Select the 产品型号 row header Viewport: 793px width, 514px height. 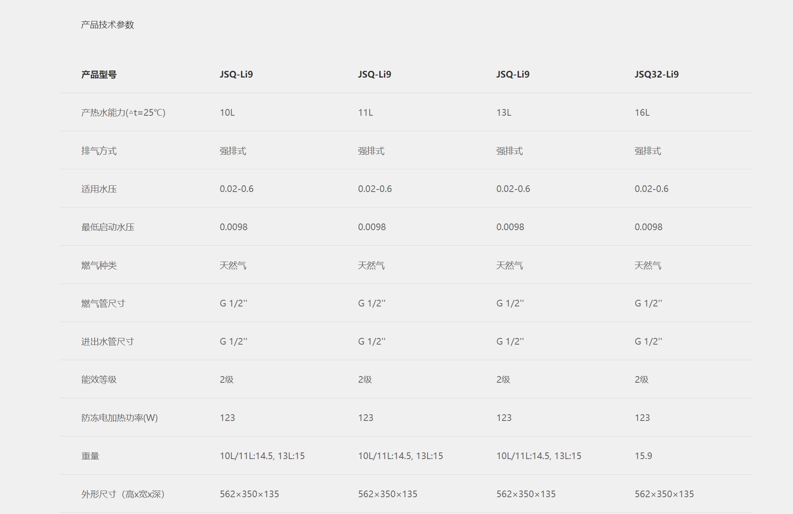coord(99,75)
